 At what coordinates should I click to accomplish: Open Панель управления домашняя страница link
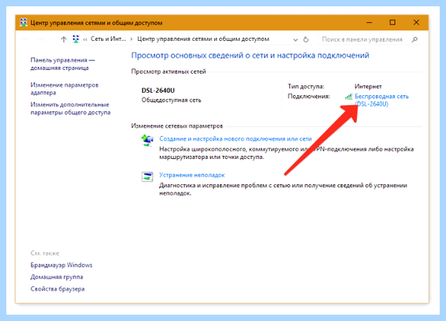pyautogui.click(x=62, y=64)
